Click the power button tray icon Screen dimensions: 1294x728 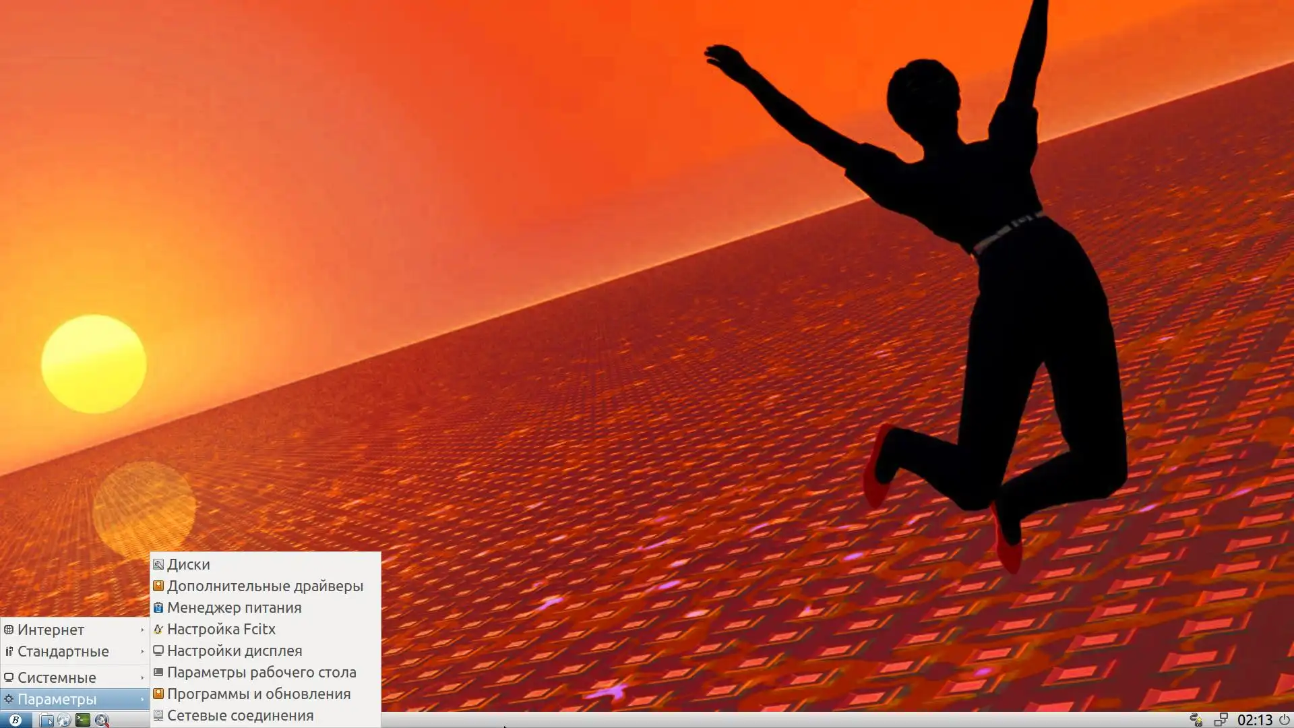pyautogui.click(x=1285, y=720)
